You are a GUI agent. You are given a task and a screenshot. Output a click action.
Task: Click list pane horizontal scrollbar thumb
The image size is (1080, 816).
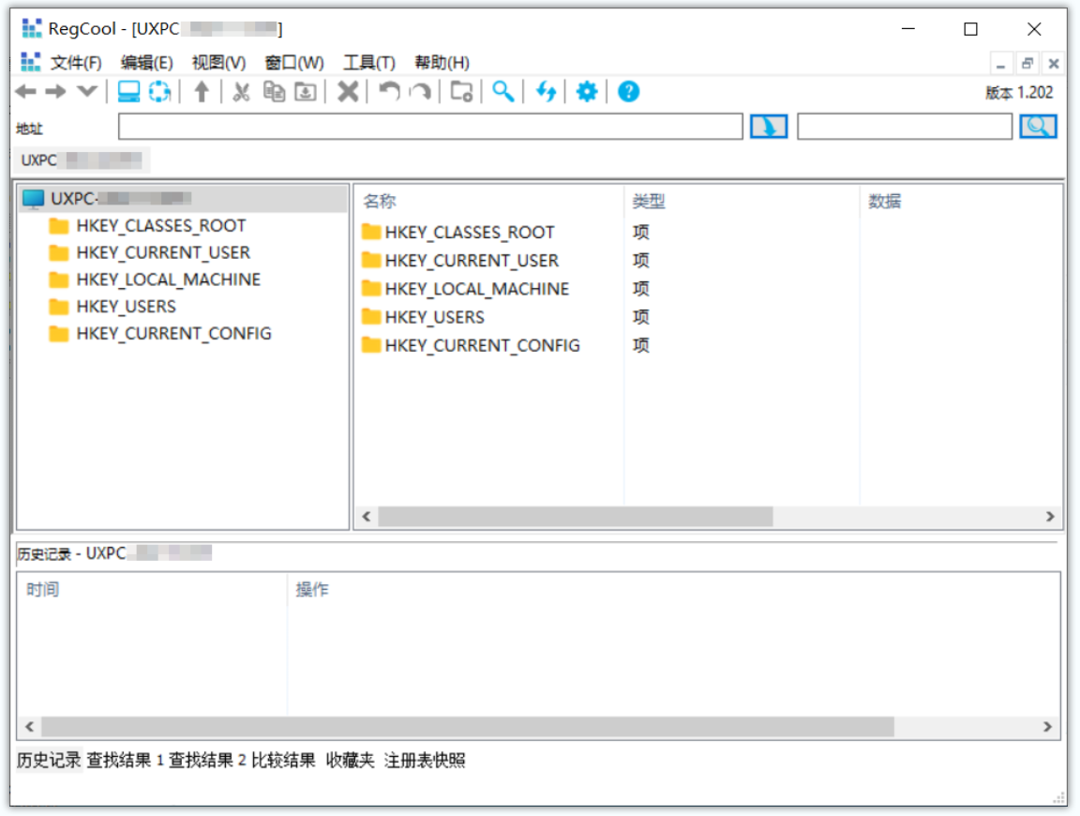[575, 516]
